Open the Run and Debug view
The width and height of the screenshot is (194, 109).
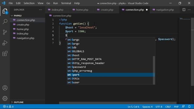(5, 43)
